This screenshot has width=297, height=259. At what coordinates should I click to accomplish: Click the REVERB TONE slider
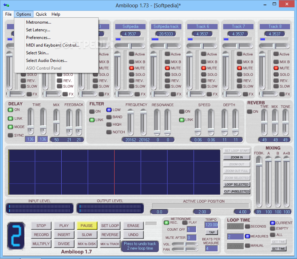[x=286, y=123]
